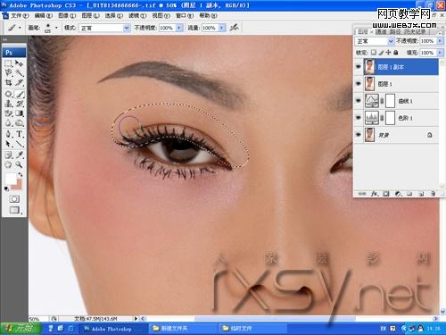Open the 滤镜 menu

[137, 15]
